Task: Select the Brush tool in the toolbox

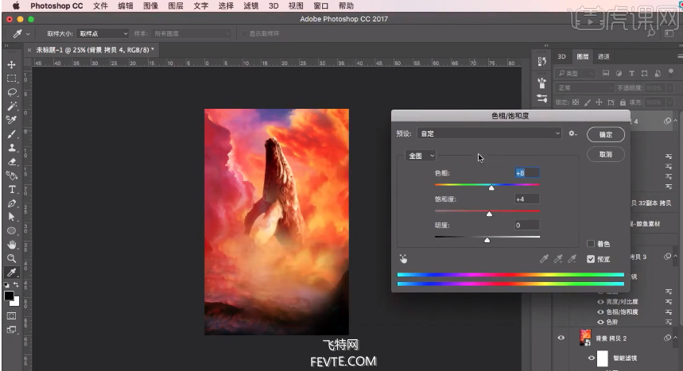Action: tap(12, 134)
